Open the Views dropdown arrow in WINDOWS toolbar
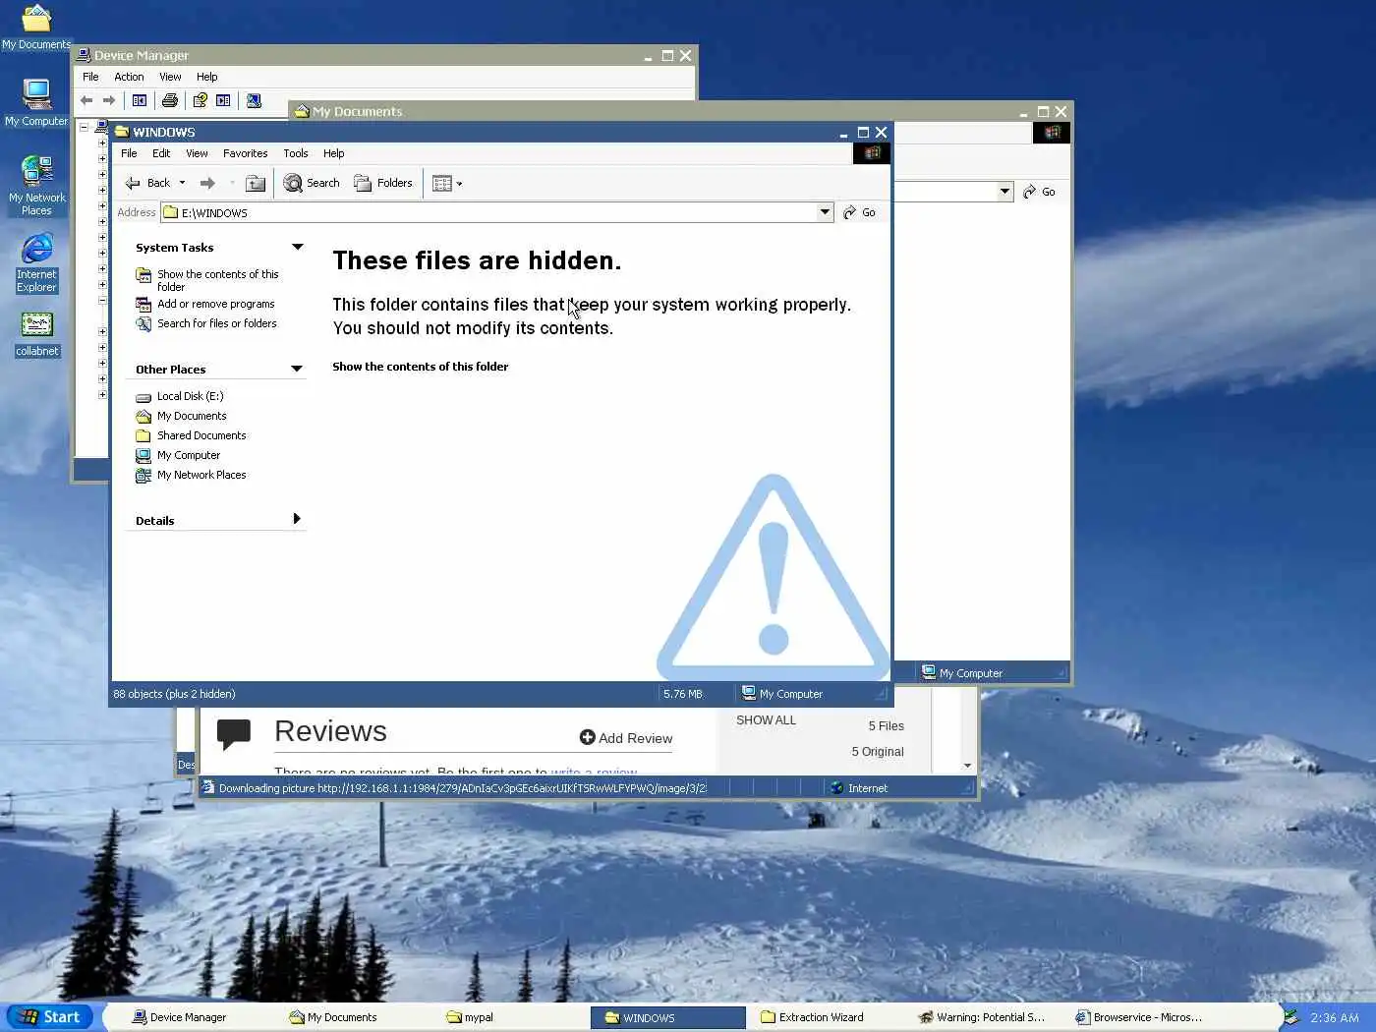 click(459, 184)
